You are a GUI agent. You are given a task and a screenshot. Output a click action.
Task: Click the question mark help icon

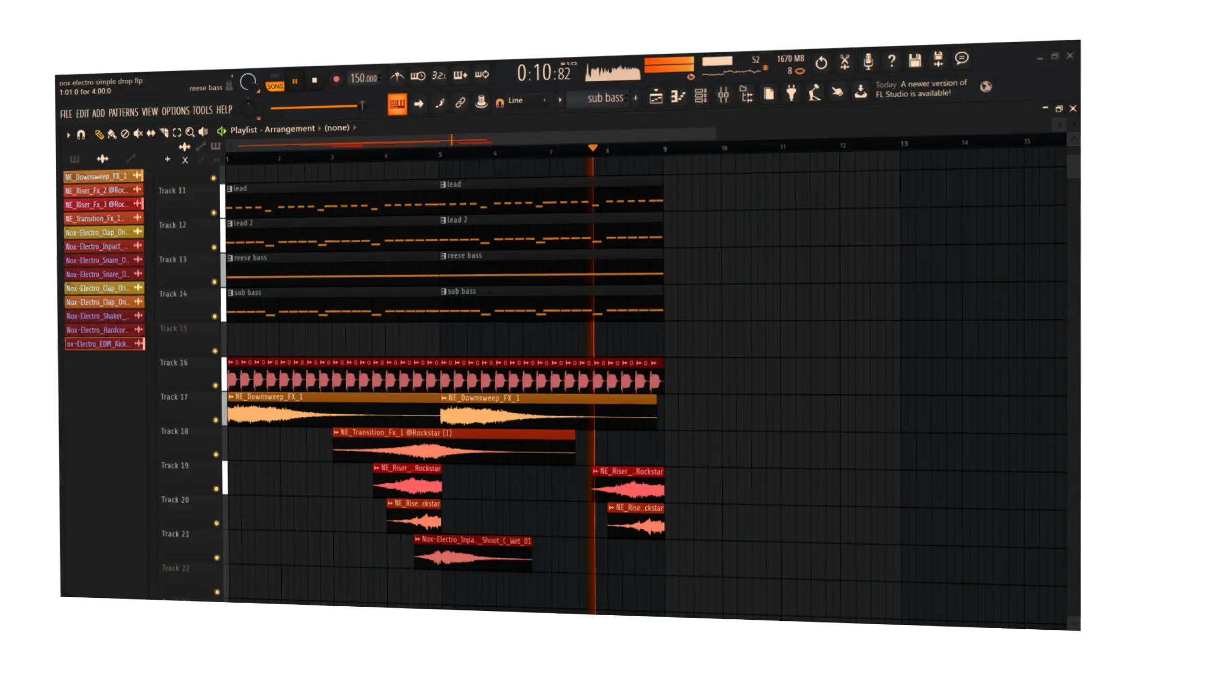[x=891, y=61]
